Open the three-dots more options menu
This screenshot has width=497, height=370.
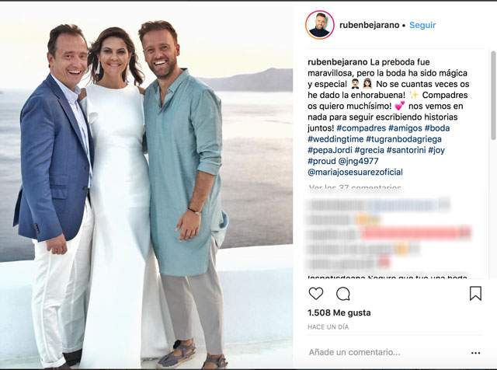[x=475, y=353]
